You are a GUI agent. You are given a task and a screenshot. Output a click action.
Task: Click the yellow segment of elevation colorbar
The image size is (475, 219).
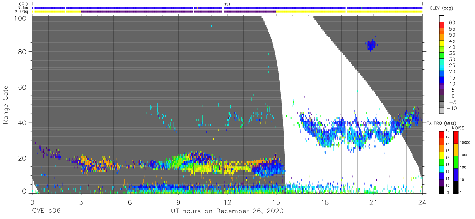point(442,43)
